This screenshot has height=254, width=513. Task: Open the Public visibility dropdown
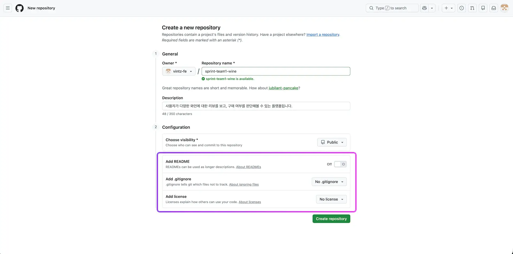point(332,142)
